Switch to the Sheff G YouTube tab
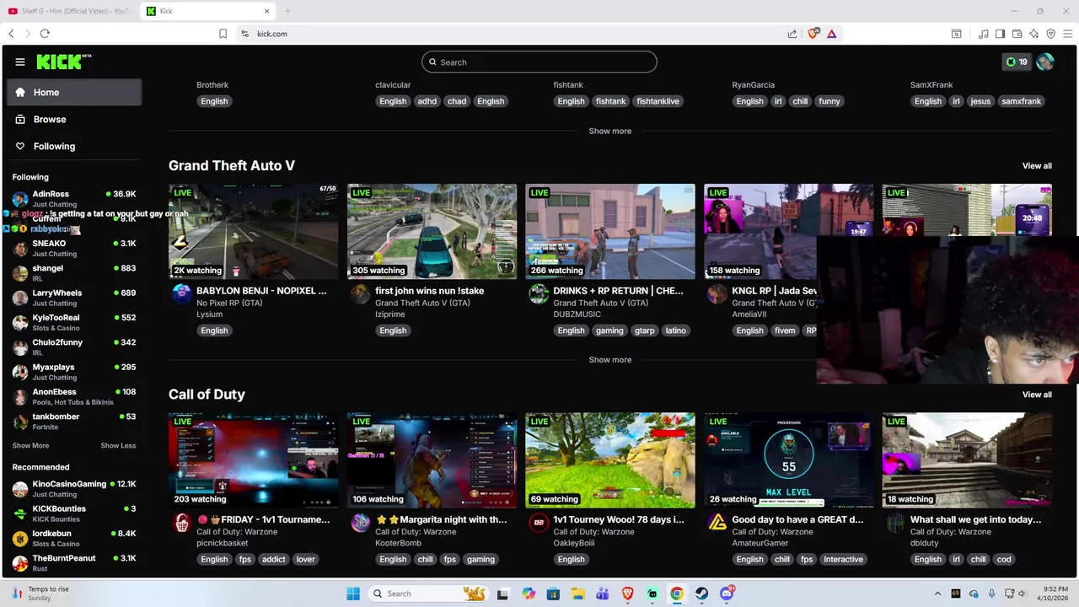Viewport: 1079px width, 607px height. coord(69,11)
